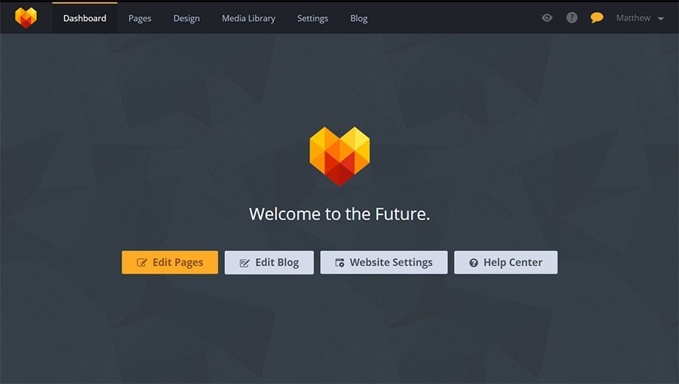Open the Help Center button
Screen dimensions: 679x384
[505, 263]
